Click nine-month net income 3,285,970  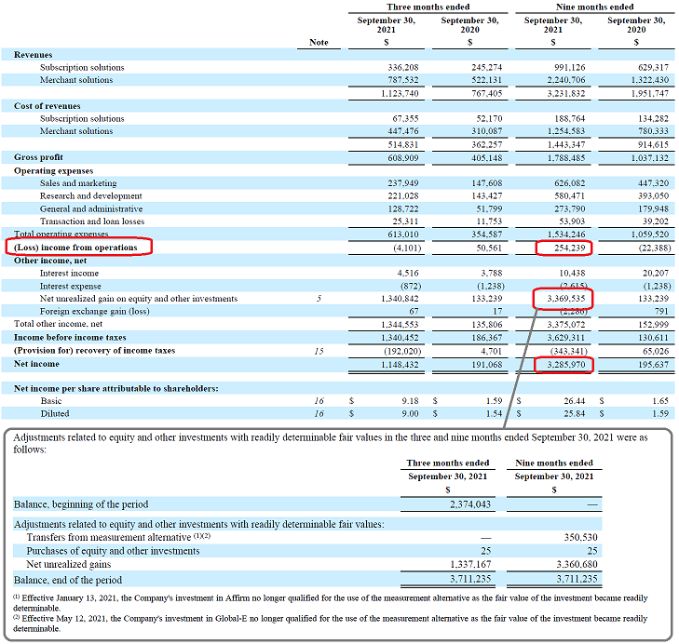(x=565, y=365)
